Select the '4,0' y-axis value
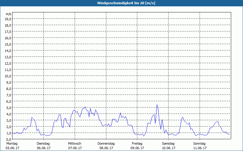Viewport: 243px width, 151px height. tap(9, 114)
